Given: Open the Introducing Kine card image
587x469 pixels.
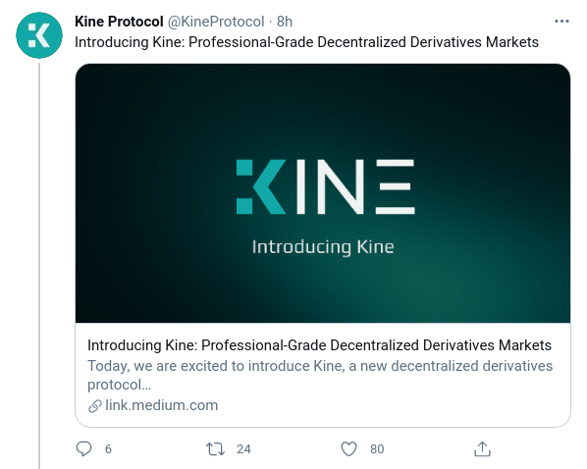Looking at the screenshot, I should [323, 193].
